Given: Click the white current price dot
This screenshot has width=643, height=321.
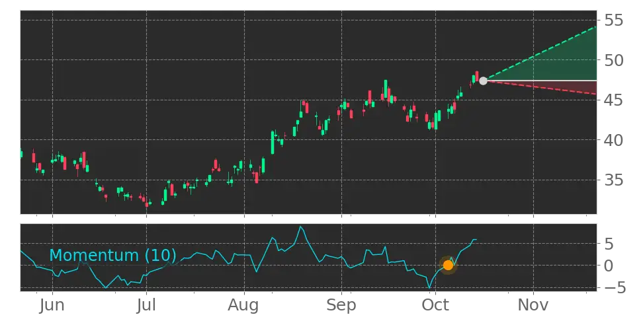Looking at the screenshot, I should [483, 81].
